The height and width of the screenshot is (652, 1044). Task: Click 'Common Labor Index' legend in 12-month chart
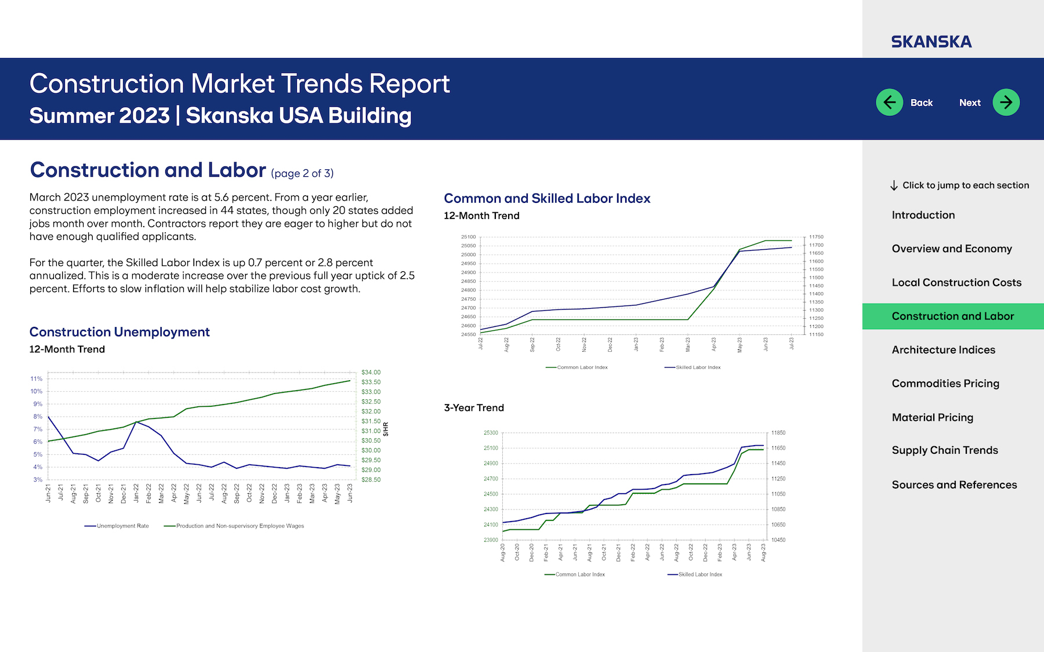coord(577,367)
